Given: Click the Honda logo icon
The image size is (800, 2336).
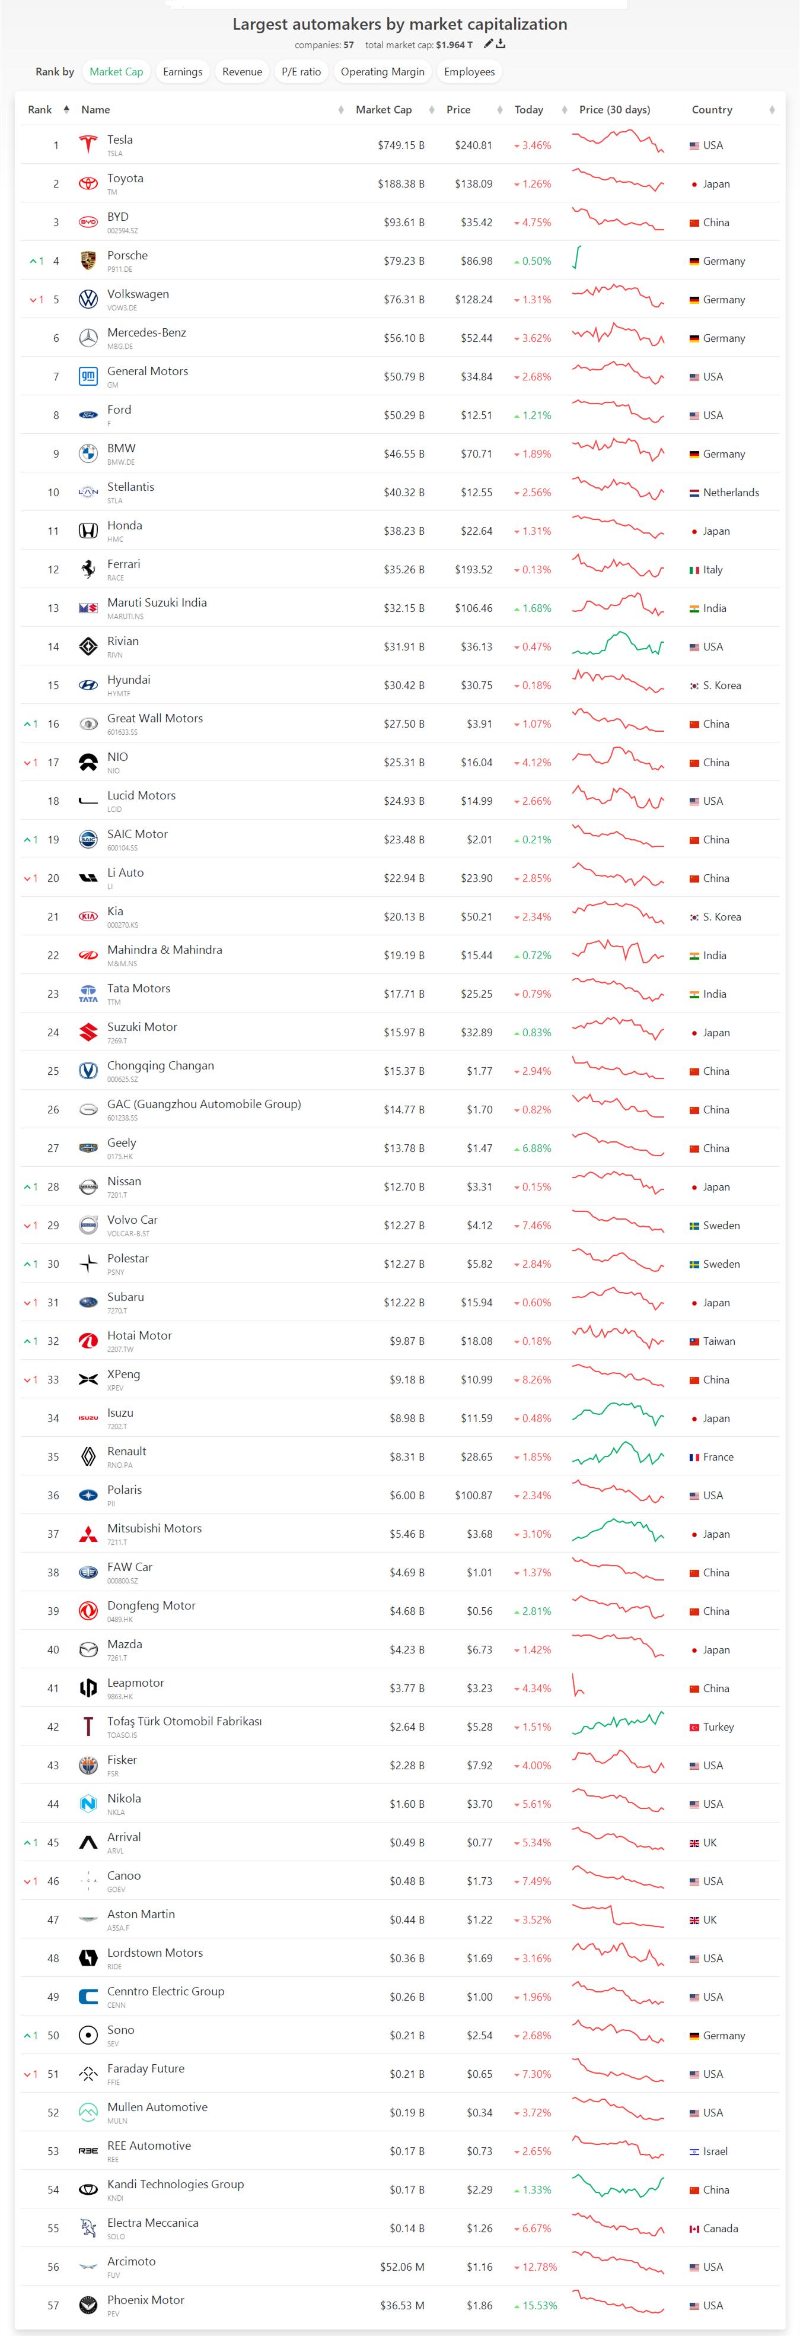Looking at the screenshot, I should 88,531.
